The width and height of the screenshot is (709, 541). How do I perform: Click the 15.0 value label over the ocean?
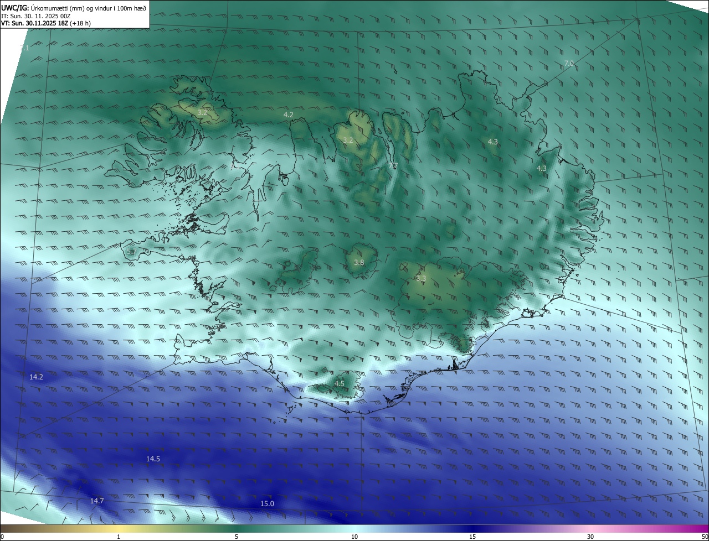point(267,503)
